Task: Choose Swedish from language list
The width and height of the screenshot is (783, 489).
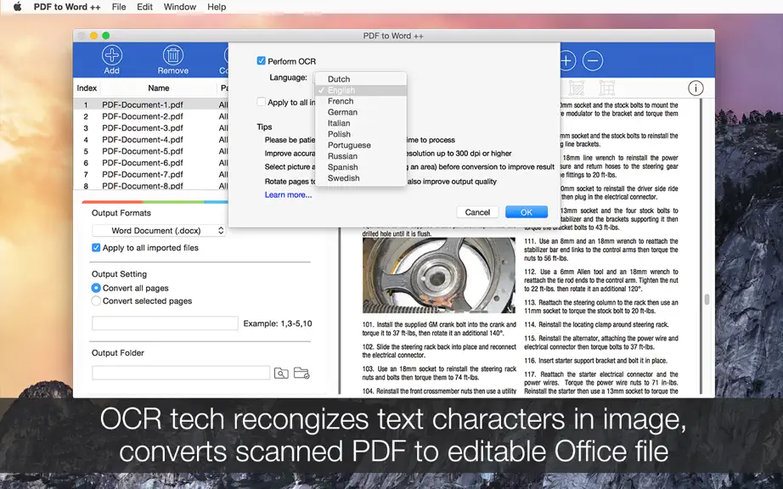Action: pyautogui.click(x=361, y=178)
